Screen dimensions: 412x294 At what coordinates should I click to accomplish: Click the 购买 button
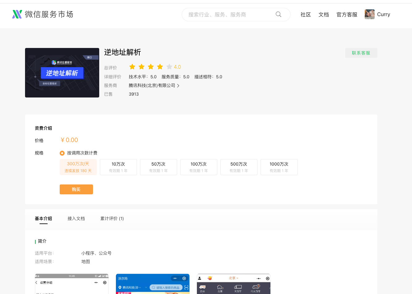point(76,189)
